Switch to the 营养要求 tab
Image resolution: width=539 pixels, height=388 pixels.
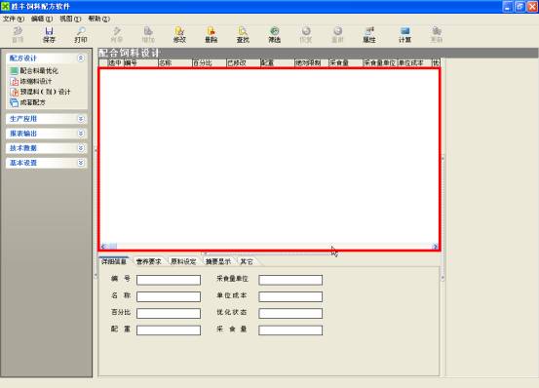(x=148, y=261)
